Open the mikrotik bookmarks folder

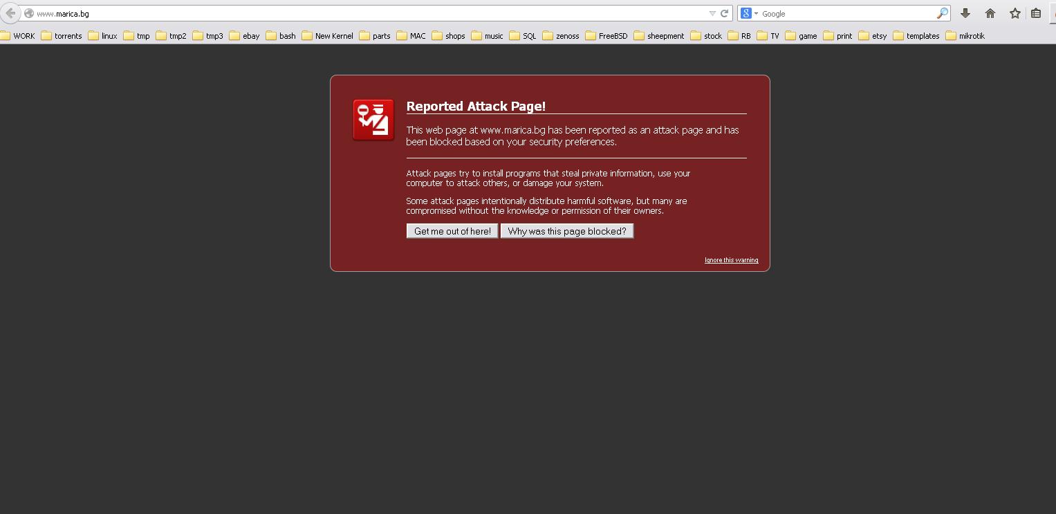(x=965, y=36)
